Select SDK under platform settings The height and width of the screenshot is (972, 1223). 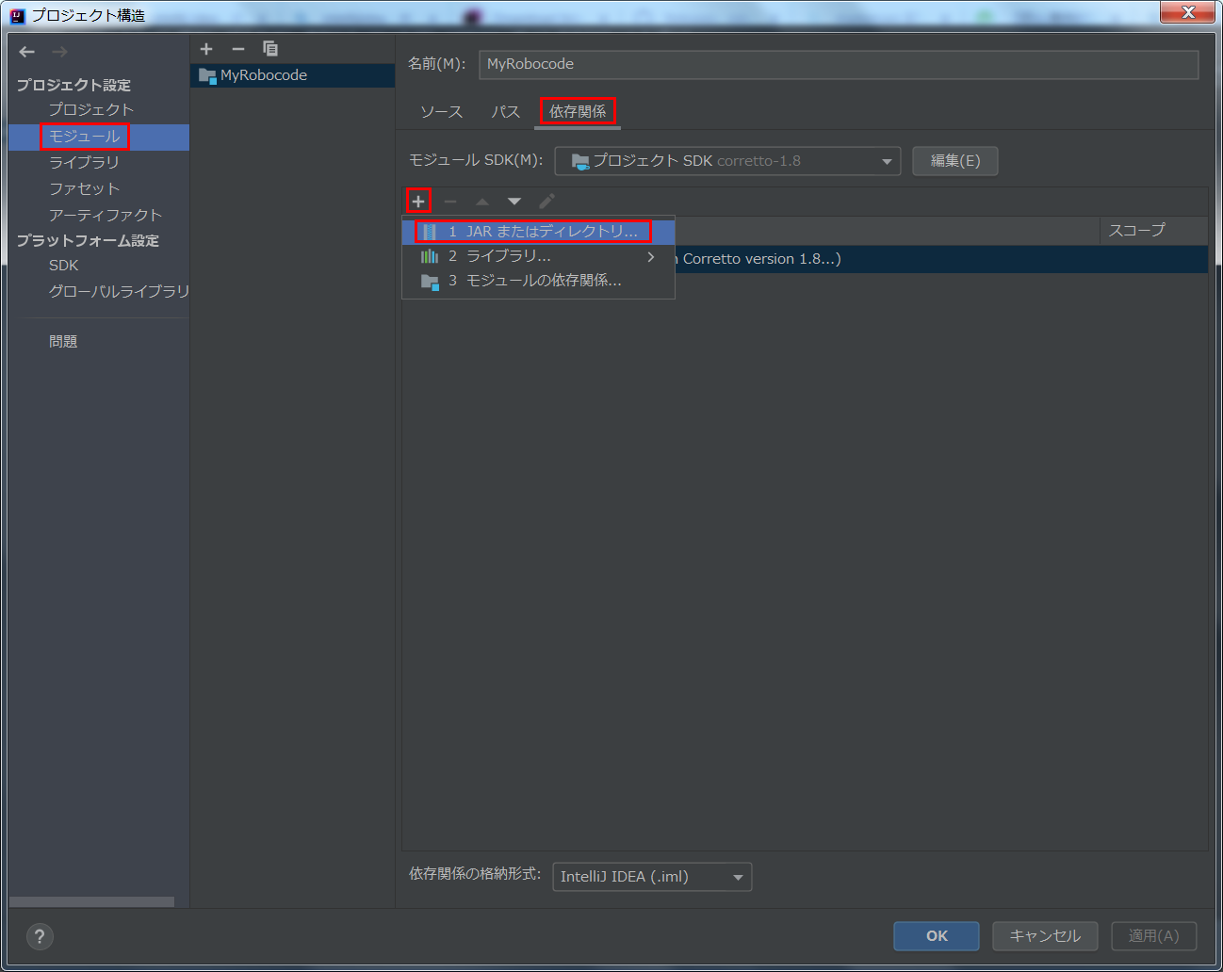pos(64,266)
